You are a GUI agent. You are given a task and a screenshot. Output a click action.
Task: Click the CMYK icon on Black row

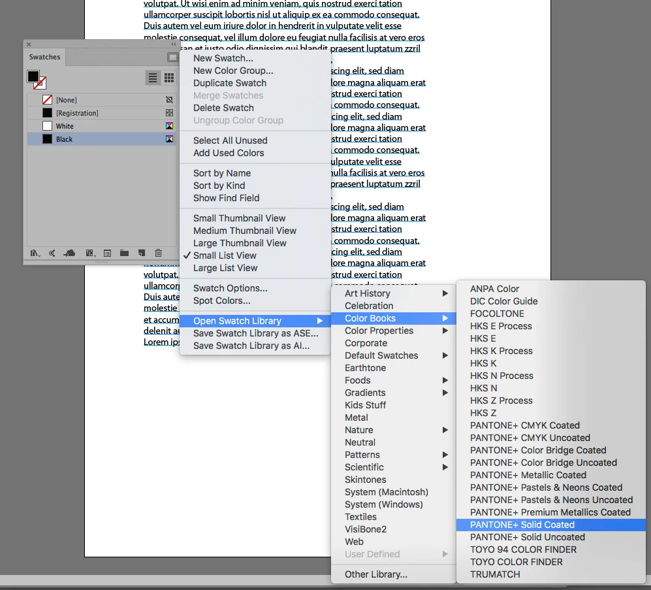pyautogui.click(x=169, y=139)
